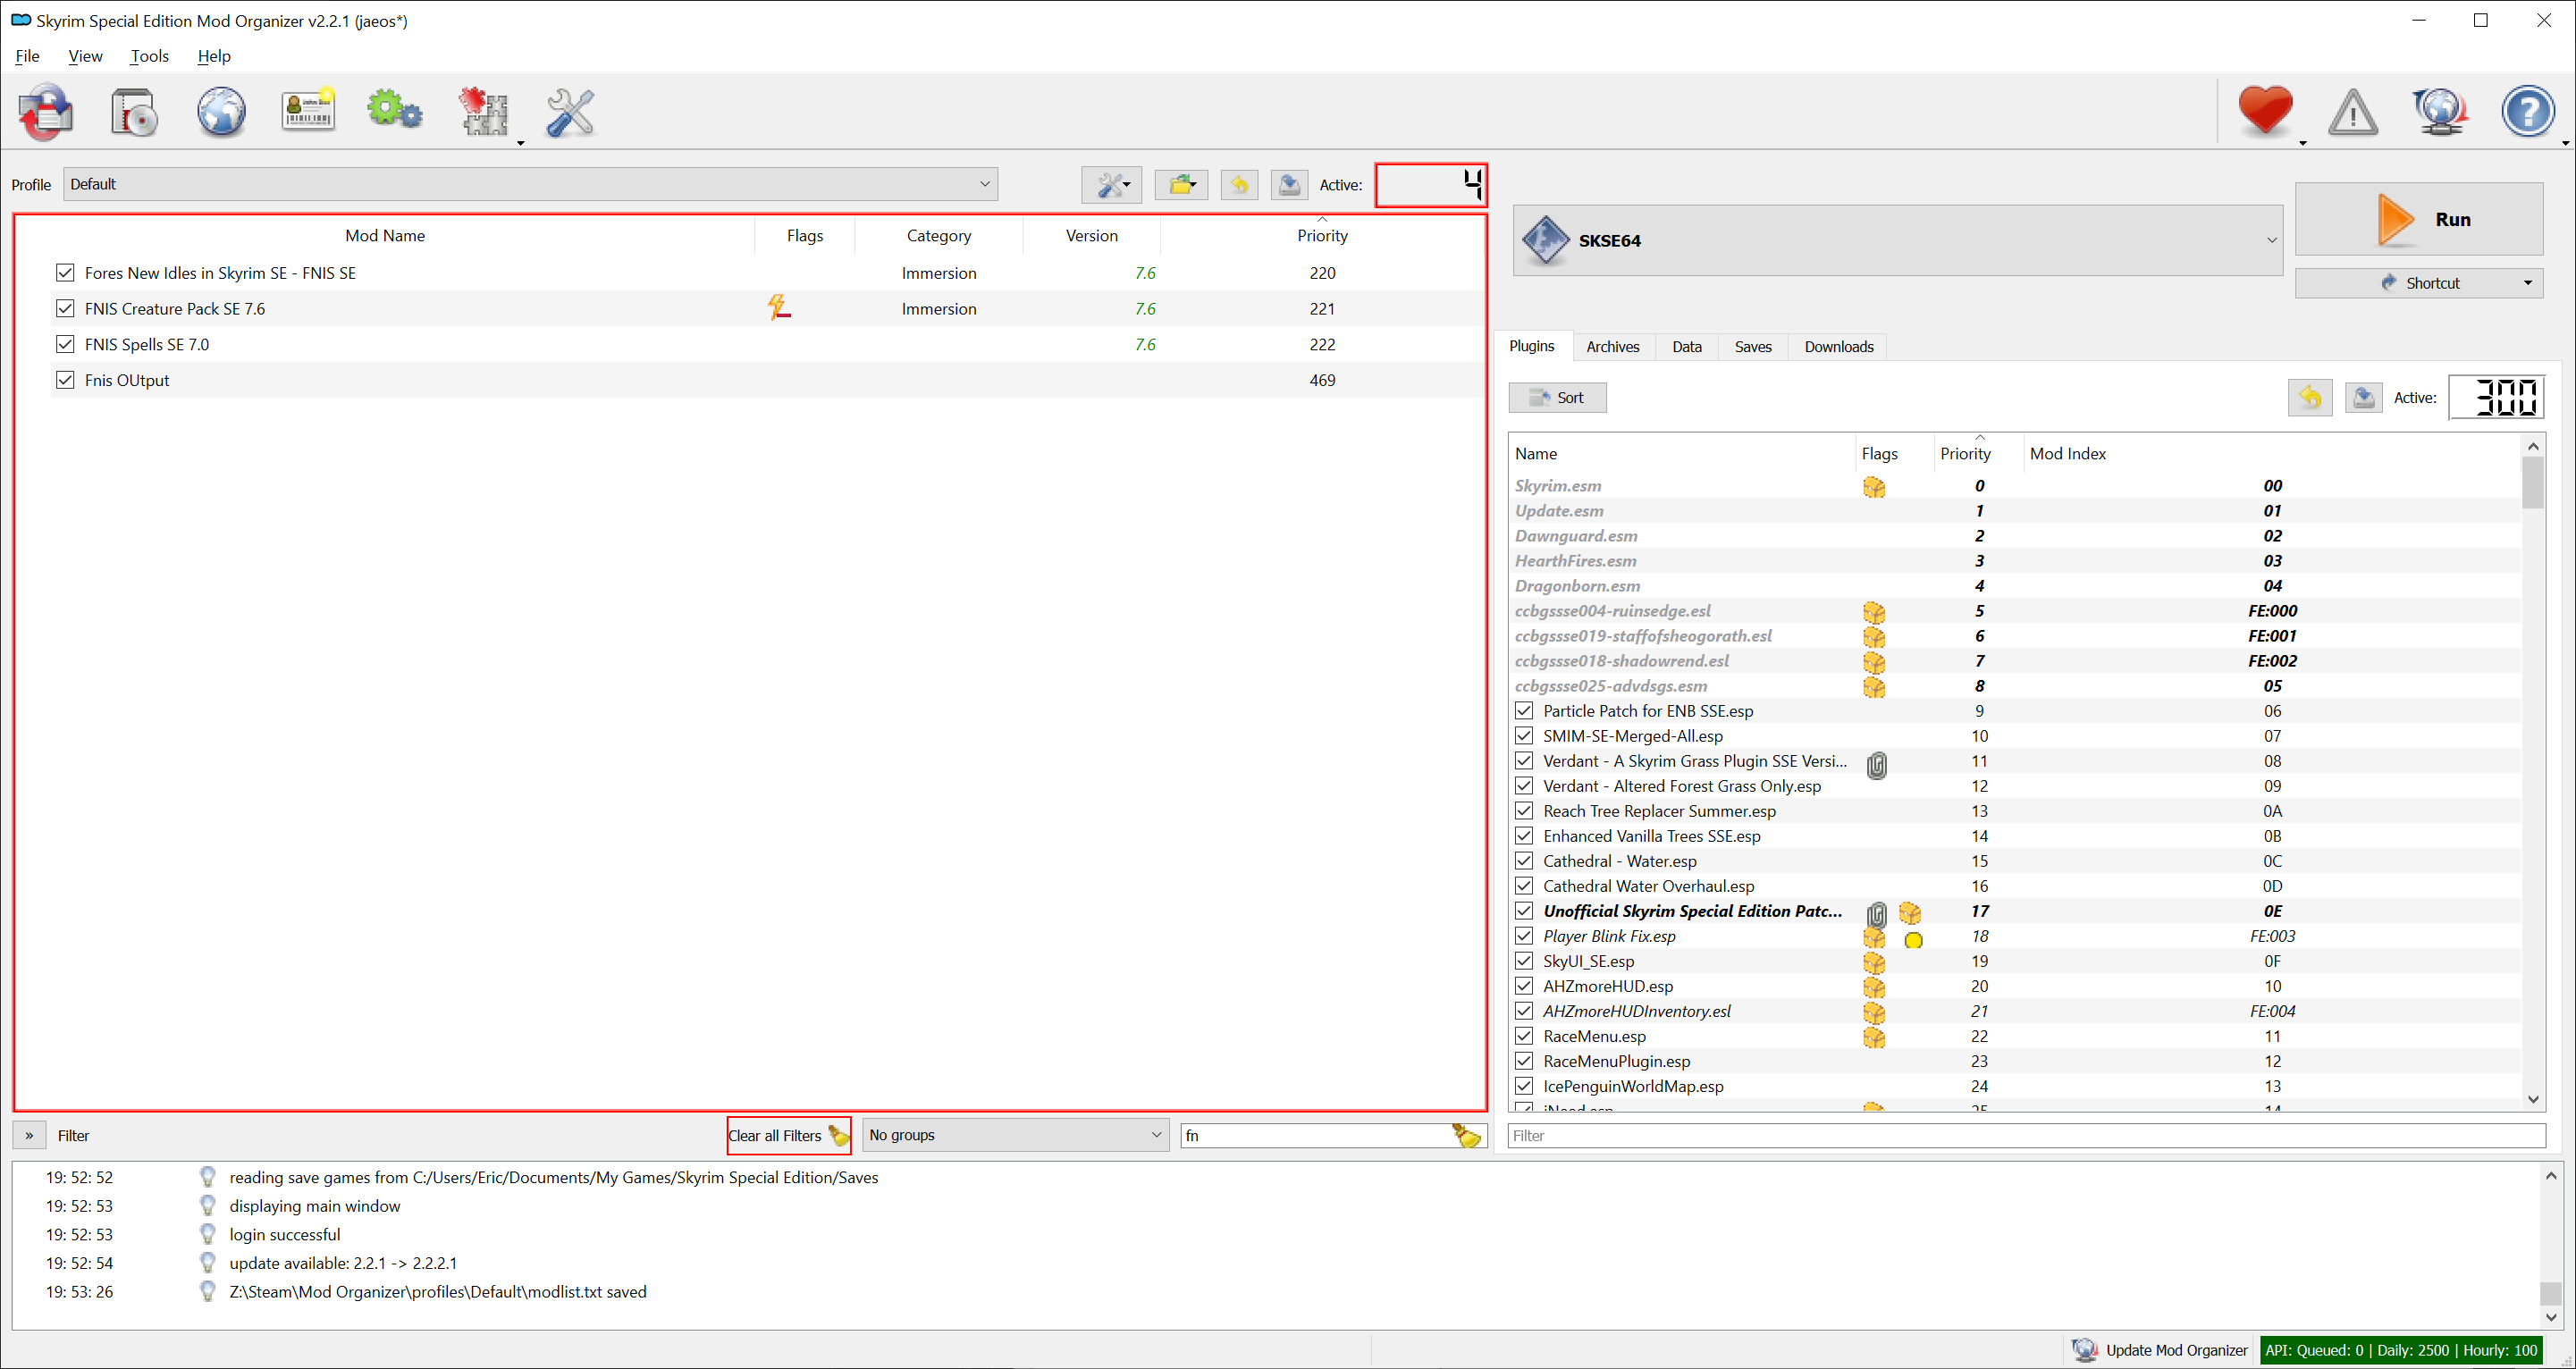Screen dimensions: 2576x1369
Task: Sort mods by Priority column header
Action: tap(1322, 235)
